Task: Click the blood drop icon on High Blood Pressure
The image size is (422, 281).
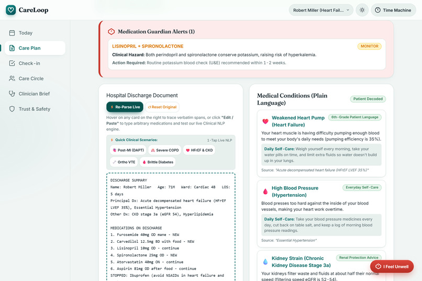Action: pos(265,192)
